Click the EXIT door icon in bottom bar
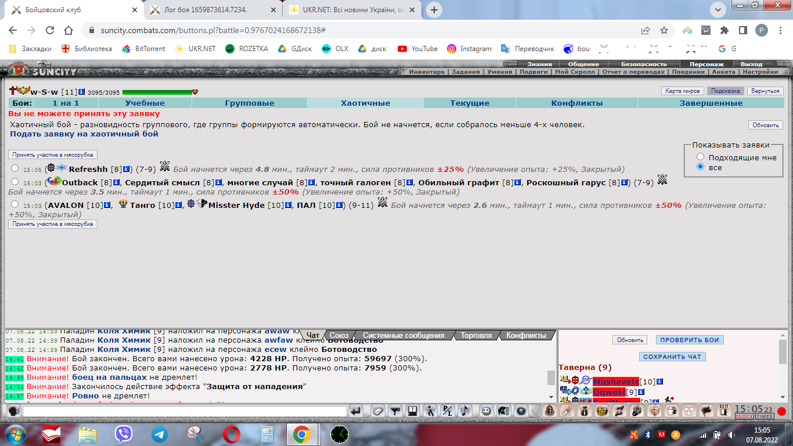The width and height of the screenshot is (793, 446). point(723,411)
